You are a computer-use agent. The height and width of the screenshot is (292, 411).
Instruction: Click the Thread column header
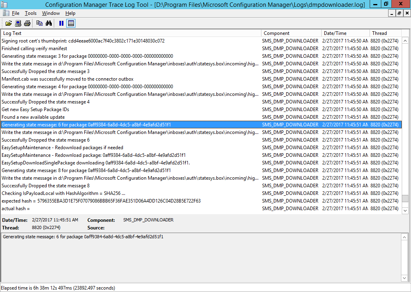(386, 33)
